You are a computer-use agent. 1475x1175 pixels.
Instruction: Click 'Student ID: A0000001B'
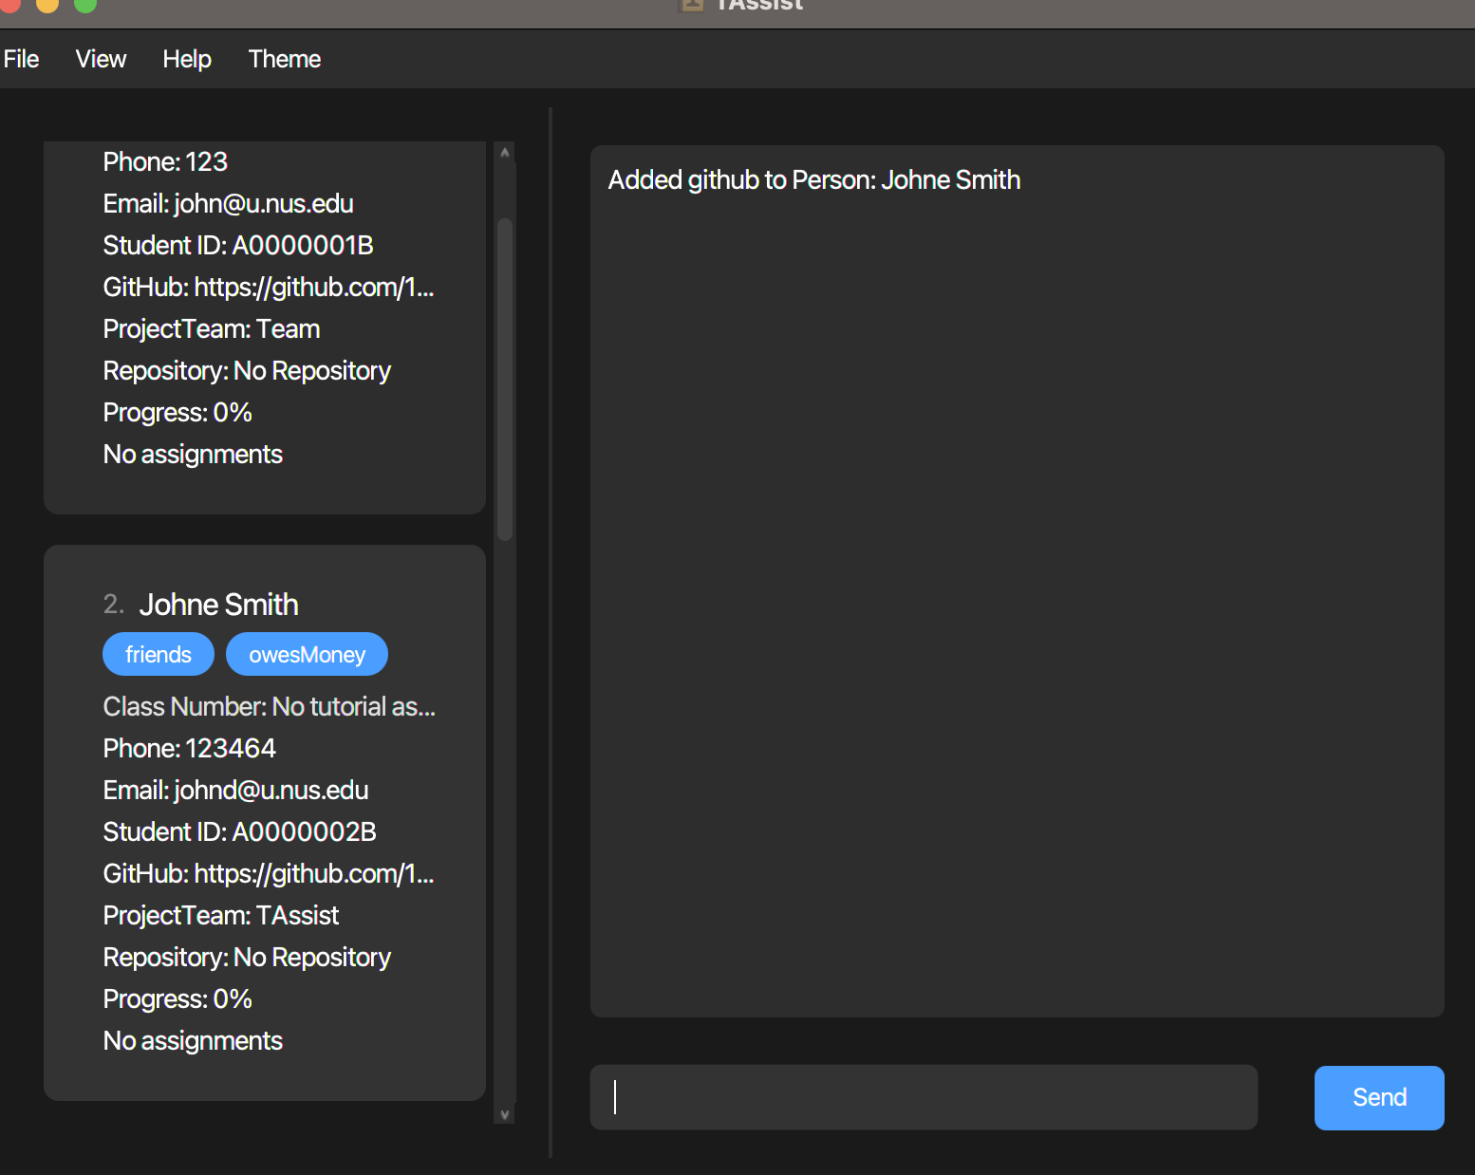click(x=238, y=246)
